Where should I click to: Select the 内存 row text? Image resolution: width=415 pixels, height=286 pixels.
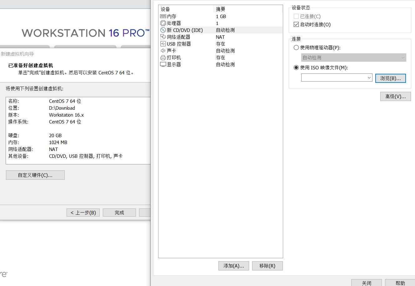coord(172,16)
